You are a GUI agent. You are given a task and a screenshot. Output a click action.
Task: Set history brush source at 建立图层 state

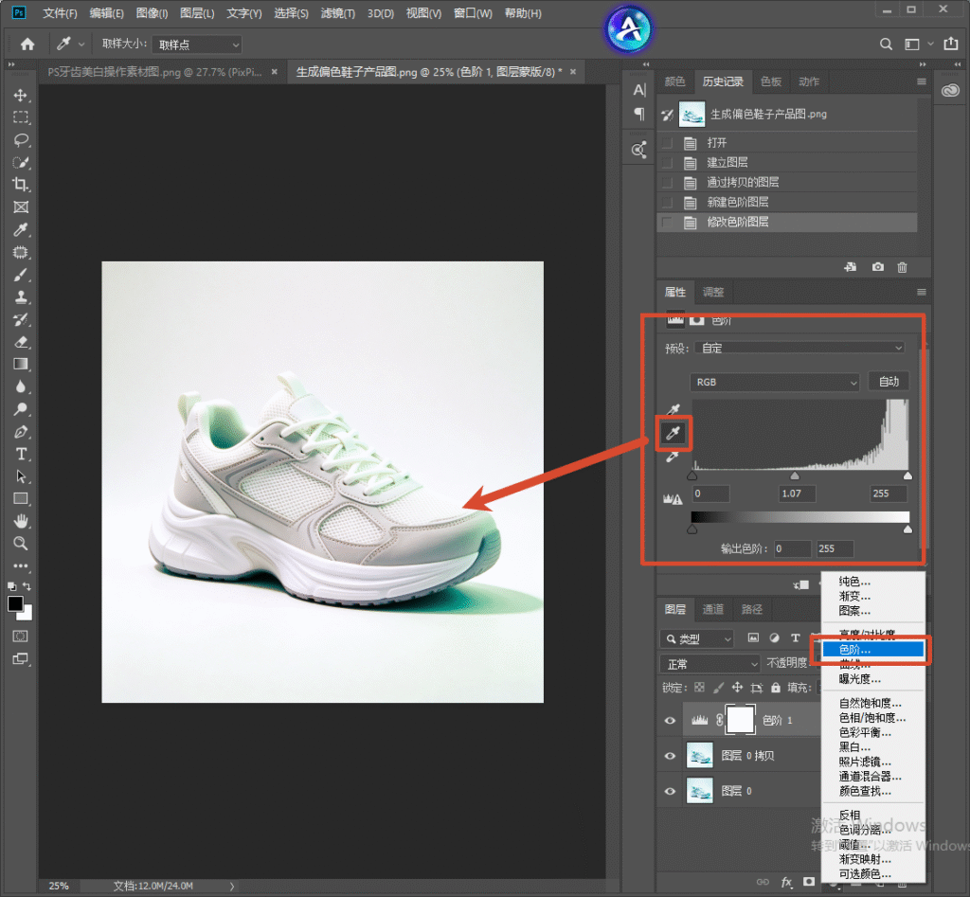(x=667, y=163)
